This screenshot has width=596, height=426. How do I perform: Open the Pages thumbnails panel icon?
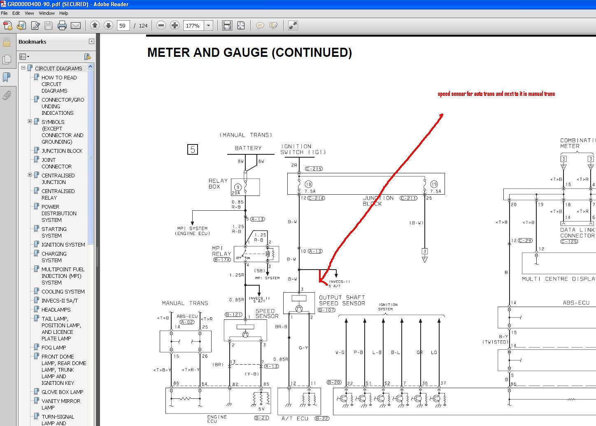7,59
